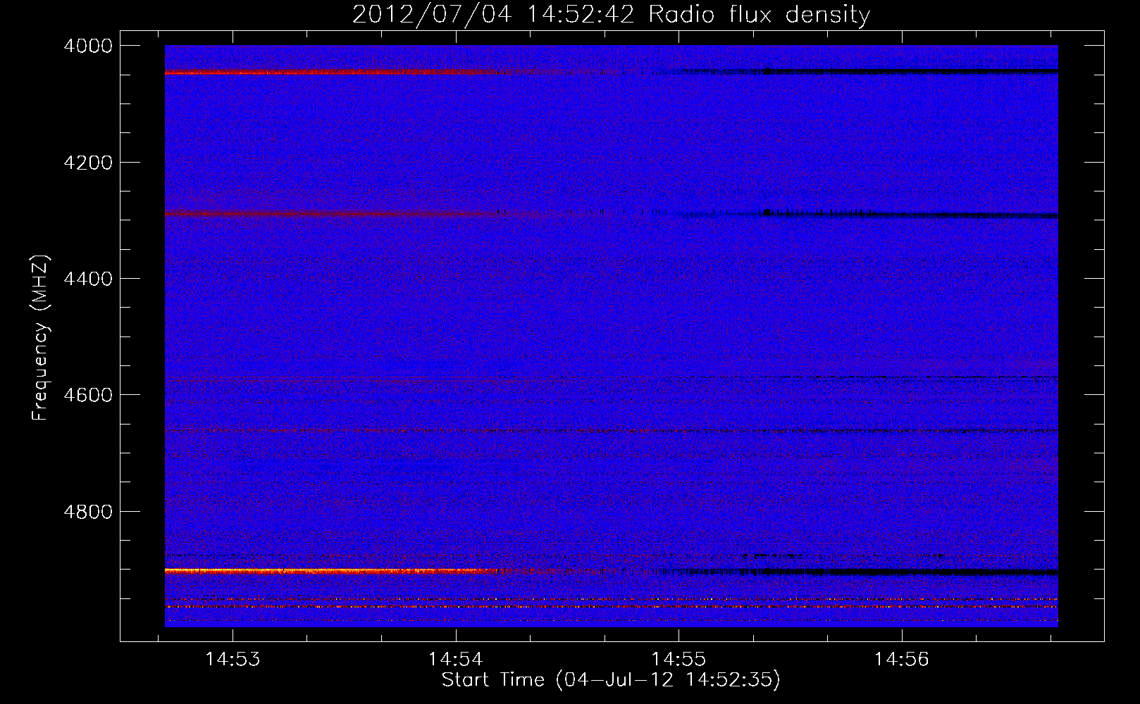Click the red emission band near 4050 MHz
Viewport: 1140px width, 704px height.
[x=331, y=73]
